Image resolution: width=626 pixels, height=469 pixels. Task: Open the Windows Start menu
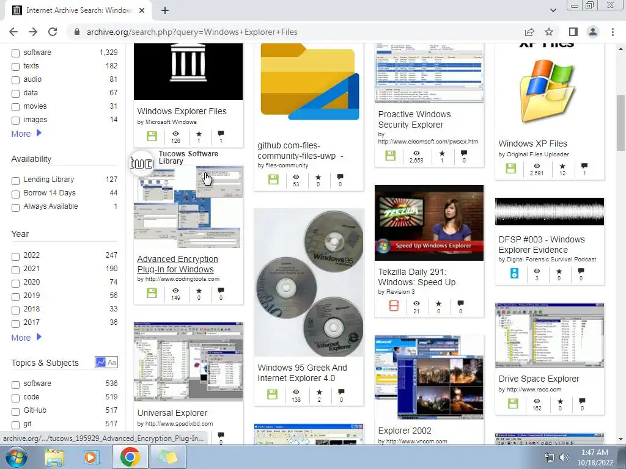coord(16,457)
